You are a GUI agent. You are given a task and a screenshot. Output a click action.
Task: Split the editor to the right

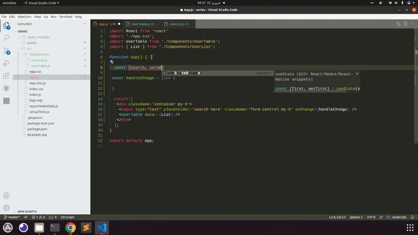(405, 24)
